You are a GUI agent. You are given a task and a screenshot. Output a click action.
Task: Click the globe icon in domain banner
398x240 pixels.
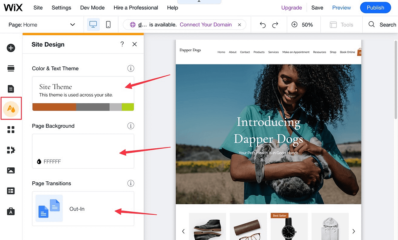133,24
